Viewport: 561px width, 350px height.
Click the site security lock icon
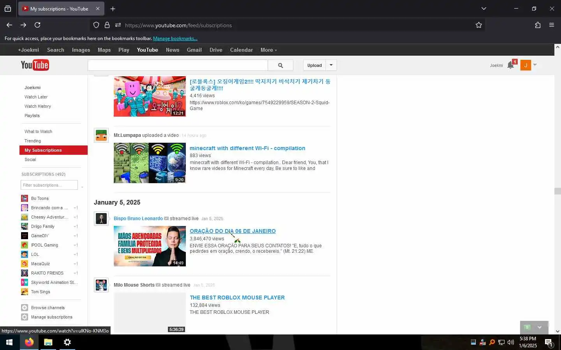(x=107, y=25)
